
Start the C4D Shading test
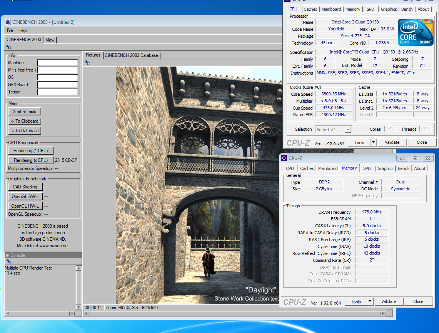coord(25,186)
